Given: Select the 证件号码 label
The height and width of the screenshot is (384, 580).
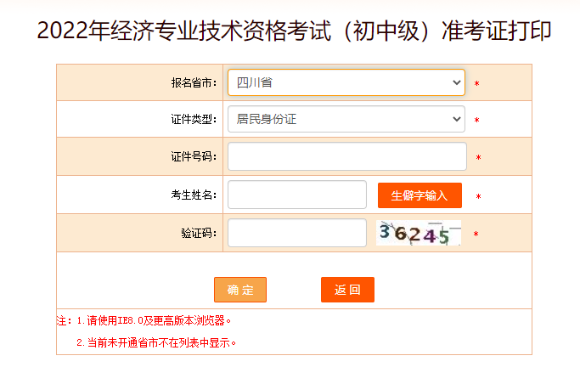Looking at the screenshot, I should 194,157.
